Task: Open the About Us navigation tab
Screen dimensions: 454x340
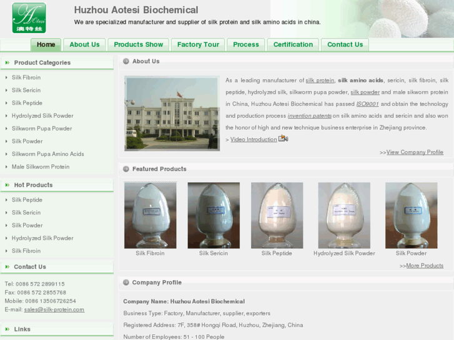Action: click(x=84, y=44)
